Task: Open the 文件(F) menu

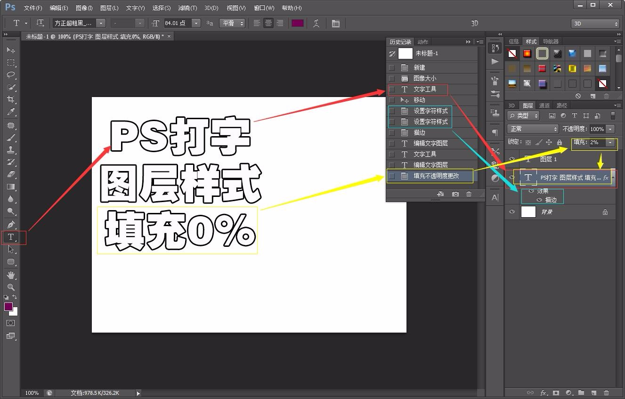Action: pos(33,8)
